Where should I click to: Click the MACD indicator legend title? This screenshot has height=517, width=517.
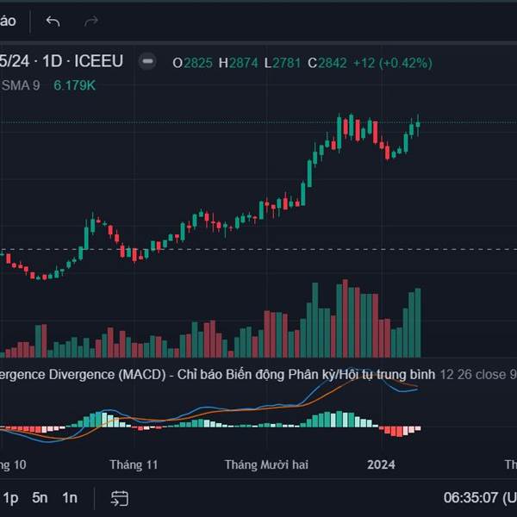(x=215, y=375)
